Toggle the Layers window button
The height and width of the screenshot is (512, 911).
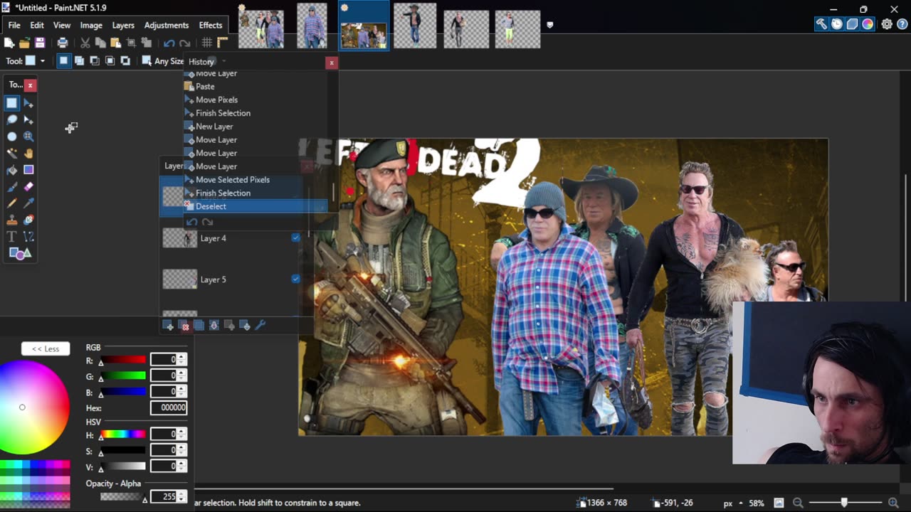pos(852,24)
